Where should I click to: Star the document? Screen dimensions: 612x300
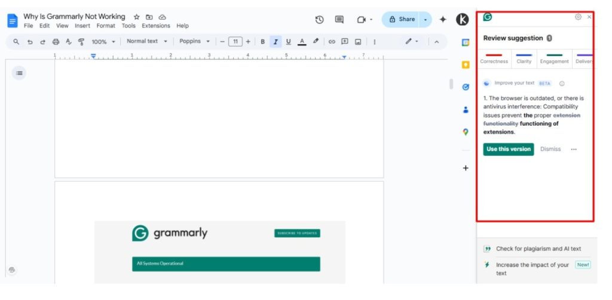tap(136, 17)
